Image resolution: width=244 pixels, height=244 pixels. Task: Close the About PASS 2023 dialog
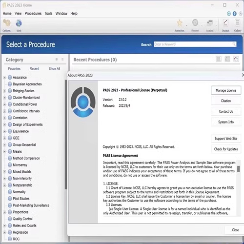(x=235, y=230)
